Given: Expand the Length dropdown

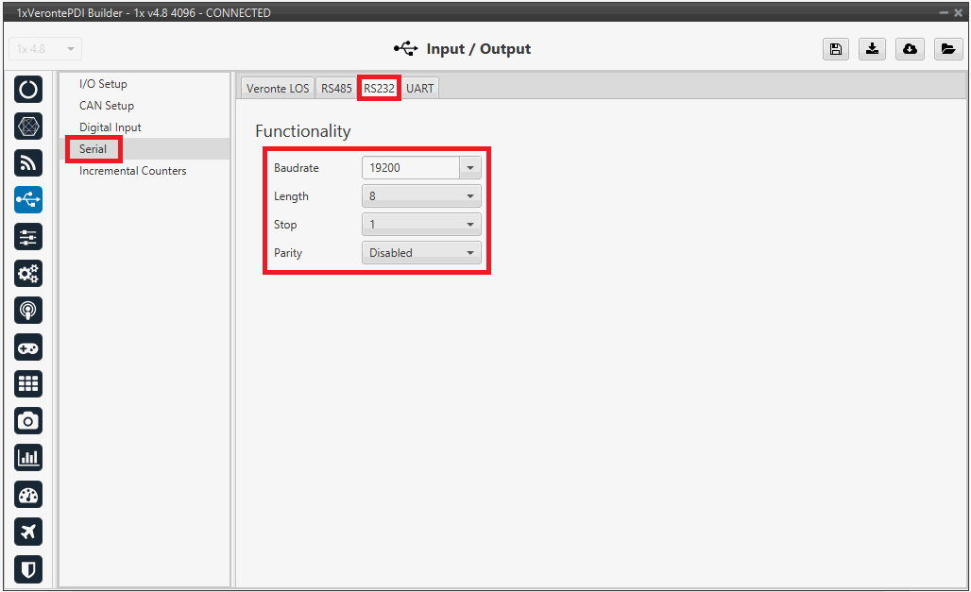Looking at the screenshot, I should (421, 196).
